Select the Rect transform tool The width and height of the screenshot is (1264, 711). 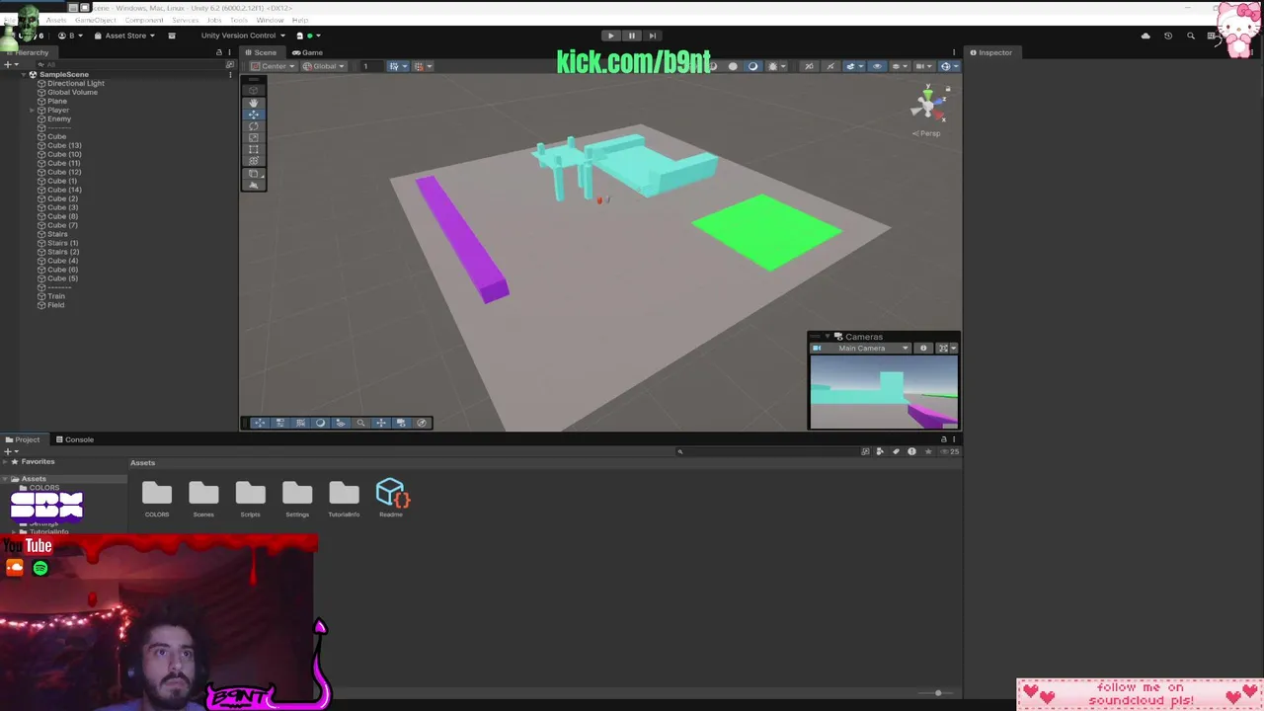coord(254,150)
